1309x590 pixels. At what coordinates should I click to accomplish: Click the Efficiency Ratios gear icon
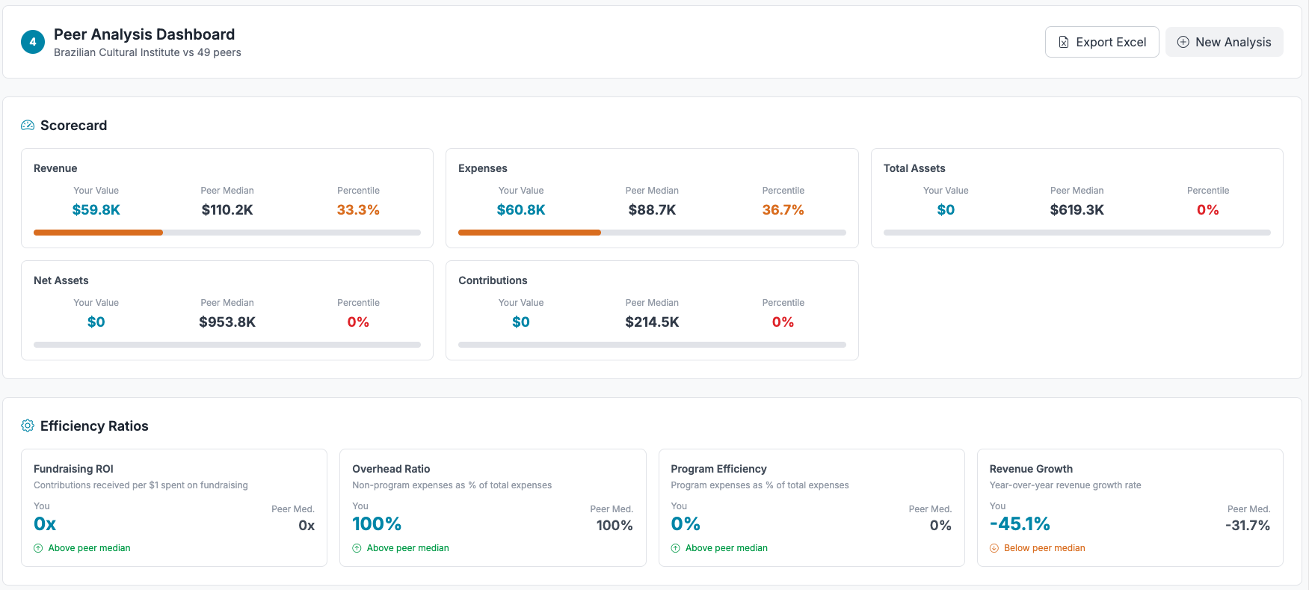(x=28, y=426)
